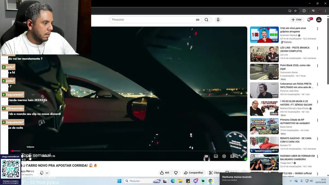This screenshot has width=329, height=185.
Task: Open Microsoft Edge on taskbar
Action: 173,181
